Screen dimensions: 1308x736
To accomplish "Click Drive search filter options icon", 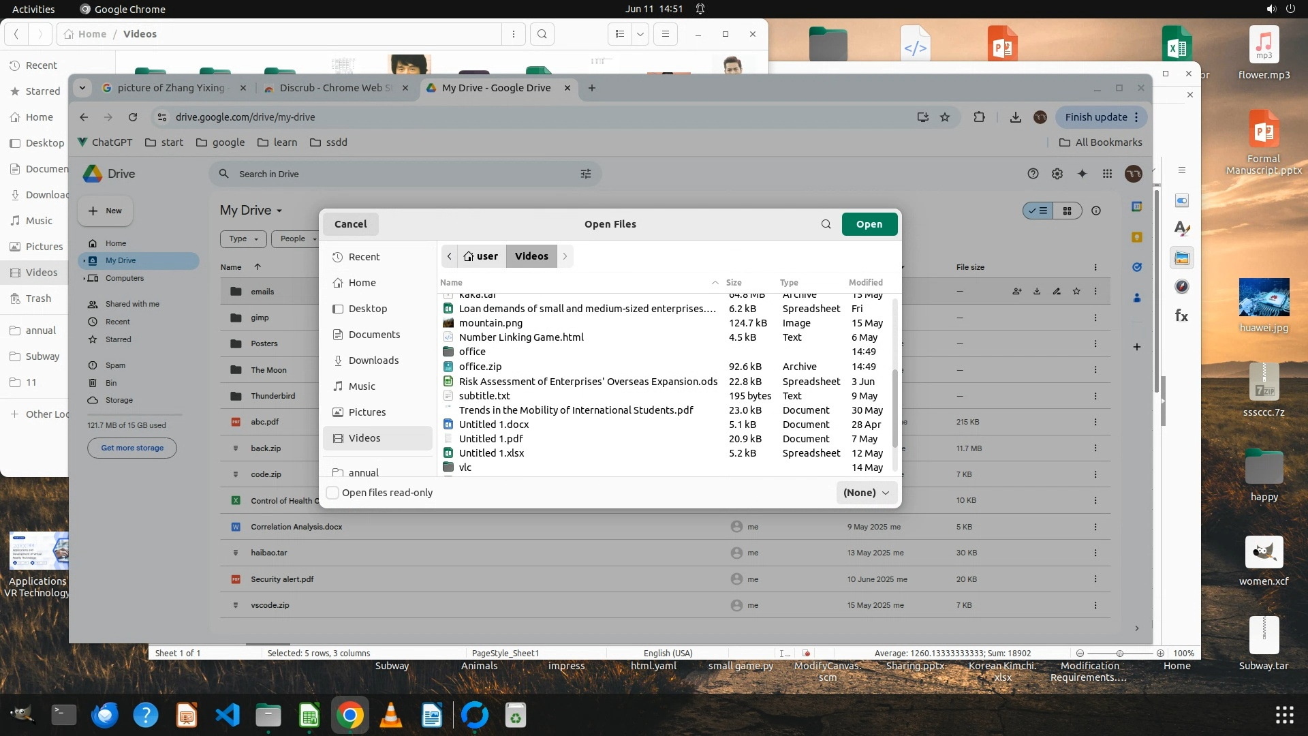I will click(585, 174).
